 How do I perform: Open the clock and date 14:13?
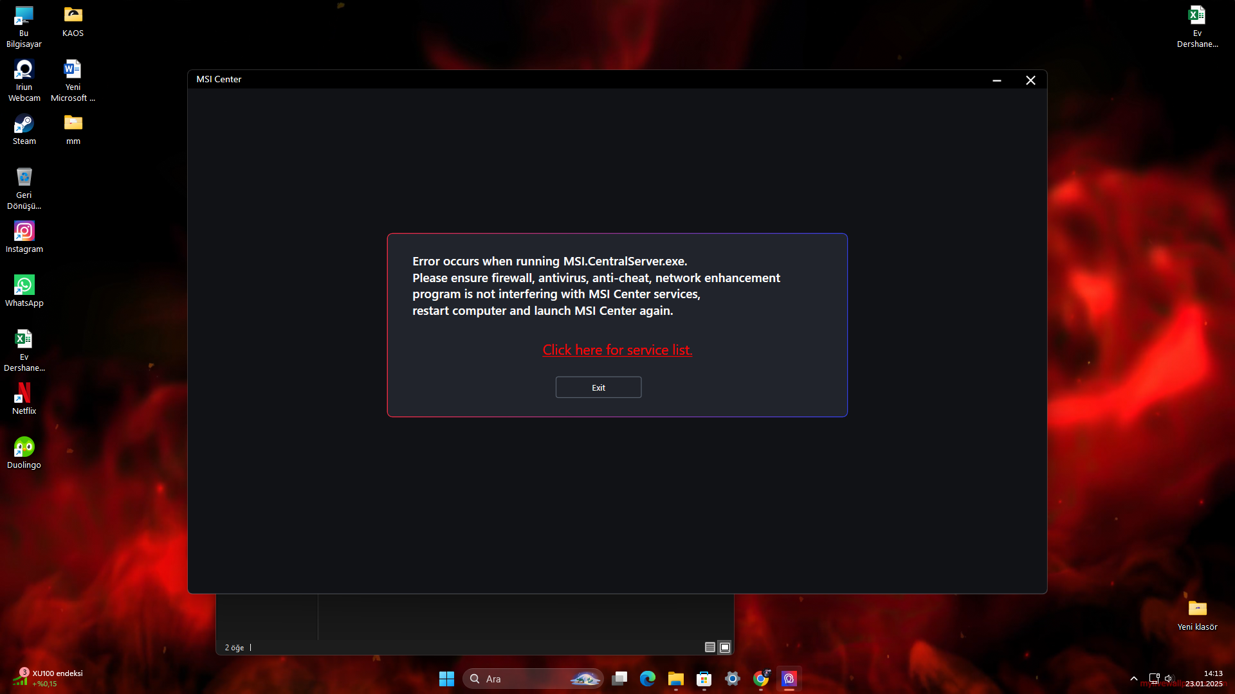1204,679
